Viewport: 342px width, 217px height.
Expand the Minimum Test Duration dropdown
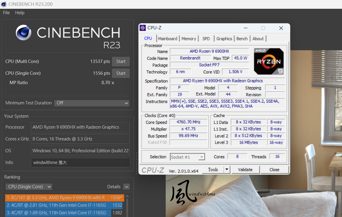pyautogui.click(x=91, y=103)
